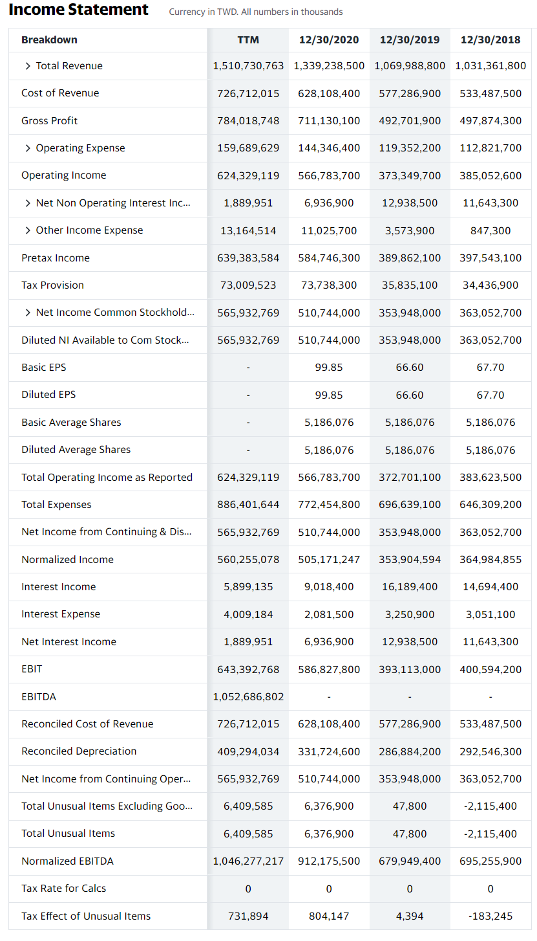Viewport: 537px width, 941px height.
Task: Click the Cost of Revenue row label
Action: click(60, 93)
